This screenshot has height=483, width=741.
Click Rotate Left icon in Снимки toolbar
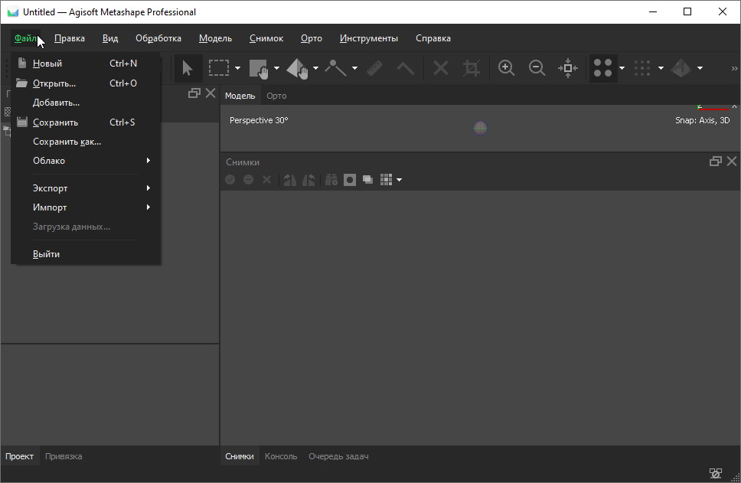(x=308, y=180)
